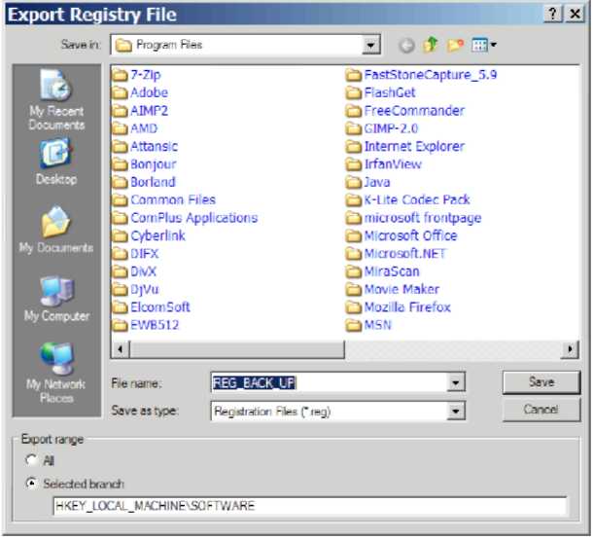Select the MiraScan folder
The image size is (593, 539).
pyautogui.click(x=383, y=271)
